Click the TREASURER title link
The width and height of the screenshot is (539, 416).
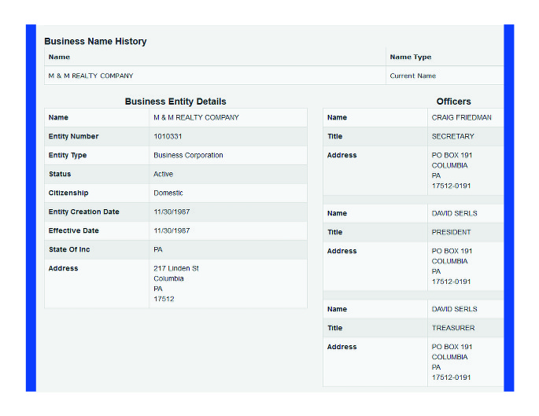point(452,329)
